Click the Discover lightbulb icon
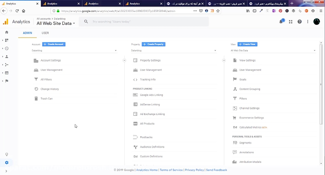 pyautogui.click(x=6, y=154)
